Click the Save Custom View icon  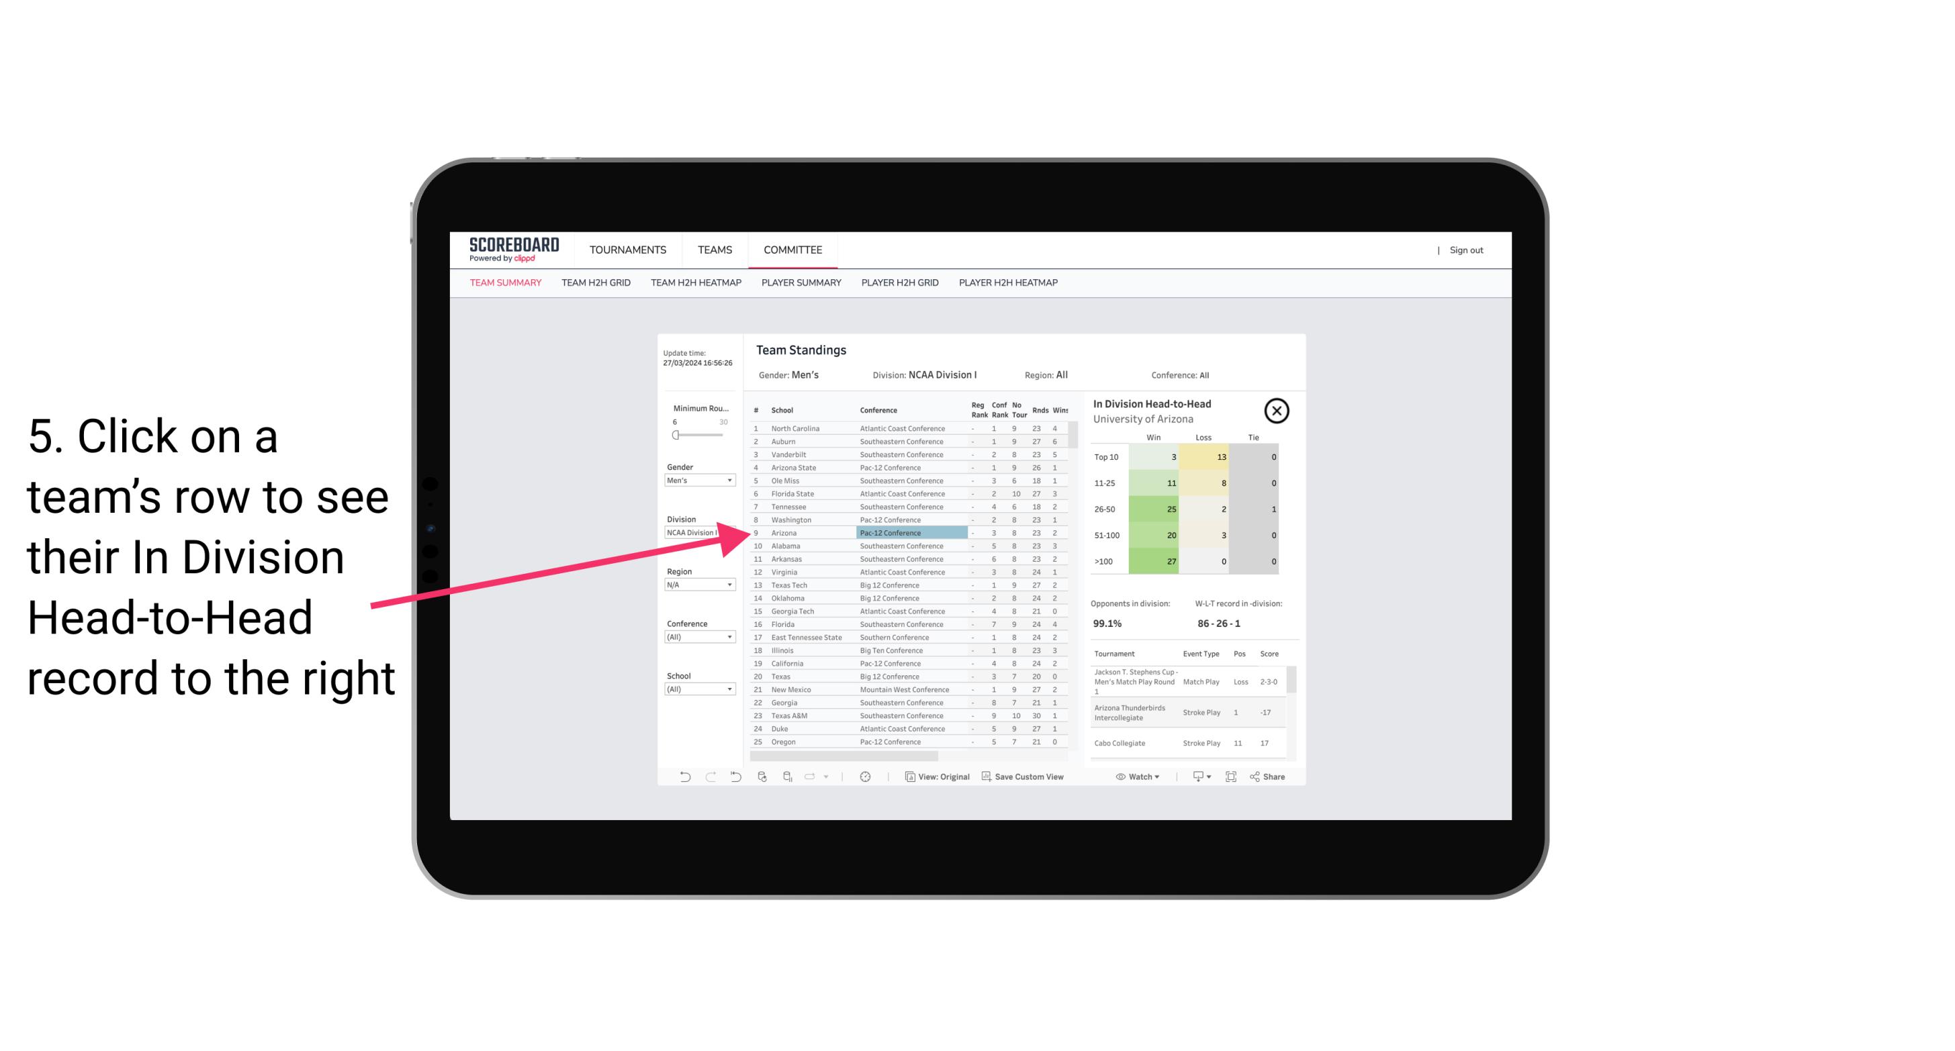tap(985, 777)
